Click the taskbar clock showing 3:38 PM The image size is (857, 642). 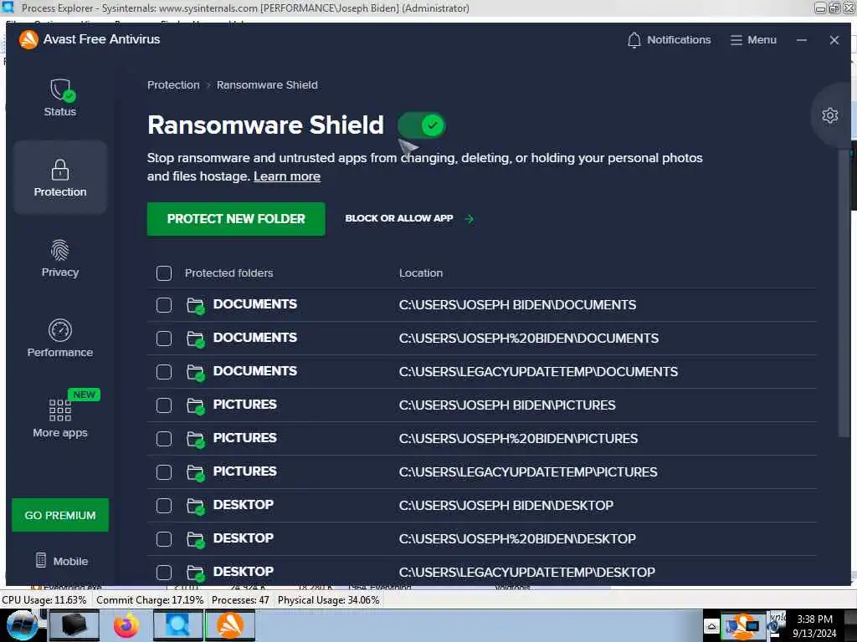click(x=814, y=626)
